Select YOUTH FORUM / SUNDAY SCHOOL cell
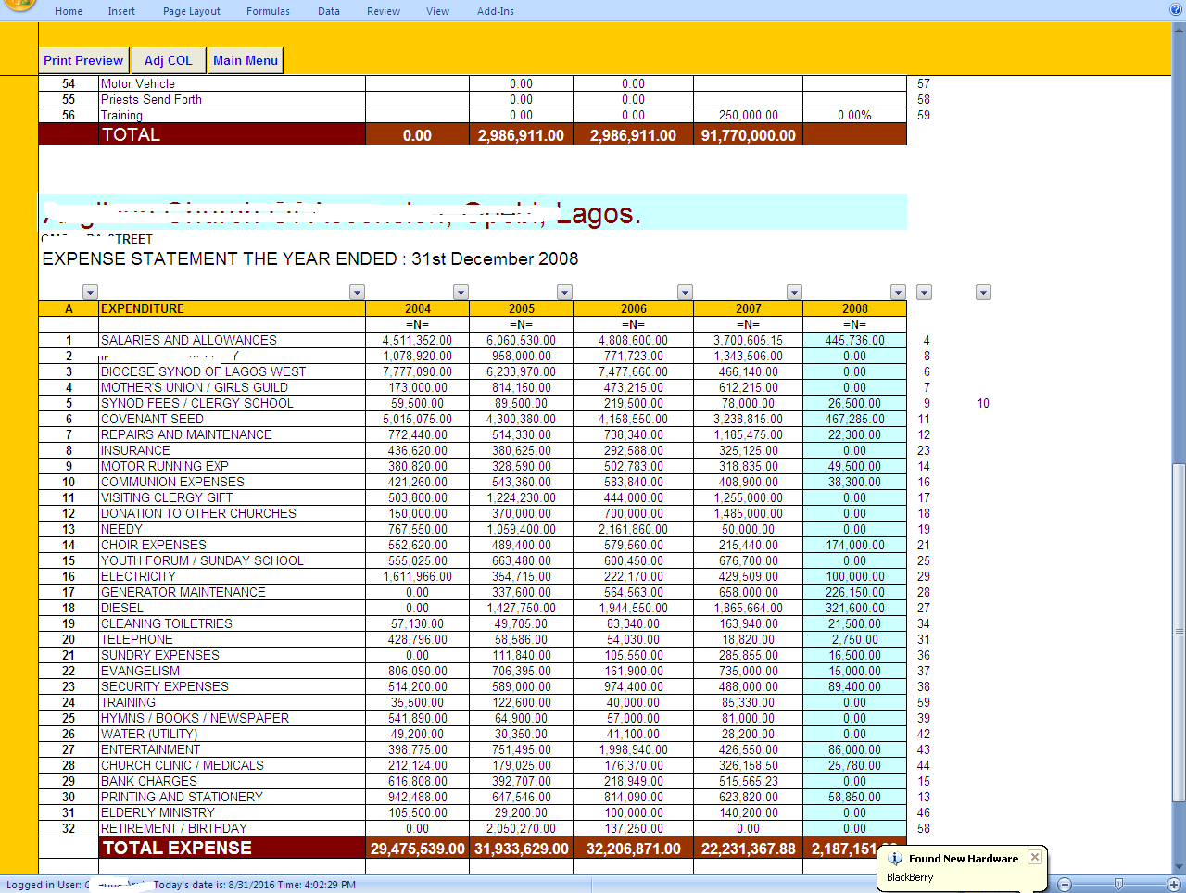Viewport: 1186px width, 893px height. [232, 560]
